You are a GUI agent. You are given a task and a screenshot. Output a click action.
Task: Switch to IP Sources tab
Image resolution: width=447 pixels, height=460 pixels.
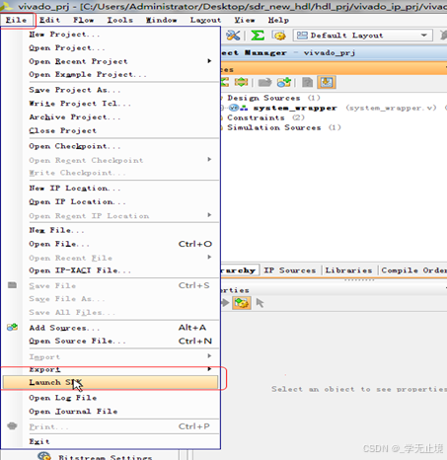(290, 270)
